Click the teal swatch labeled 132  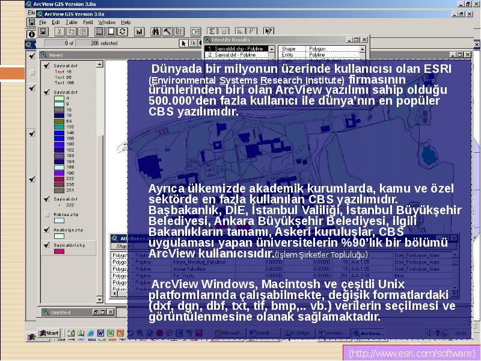(59, 127)
